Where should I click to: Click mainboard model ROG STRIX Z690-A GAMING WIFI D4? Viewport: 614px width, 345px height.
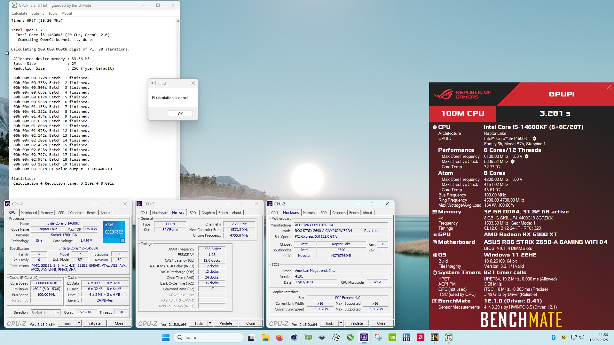(324, 231)
